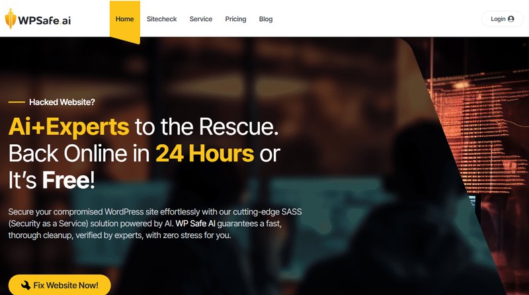Click the yellow ribbon tip beneath Home
This screenshot has width=529, height=295.
coord(125,40)
